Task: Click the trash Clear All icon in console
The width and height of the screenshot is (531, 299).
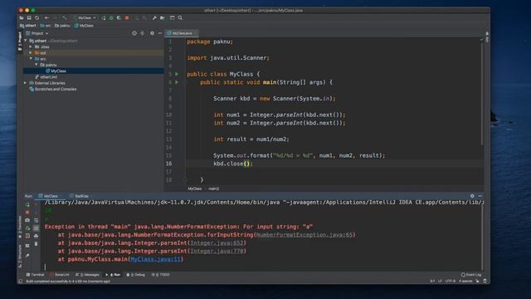Action: tap(37, 244)
